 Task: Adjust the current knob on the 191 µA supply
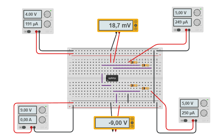point(47,24)
